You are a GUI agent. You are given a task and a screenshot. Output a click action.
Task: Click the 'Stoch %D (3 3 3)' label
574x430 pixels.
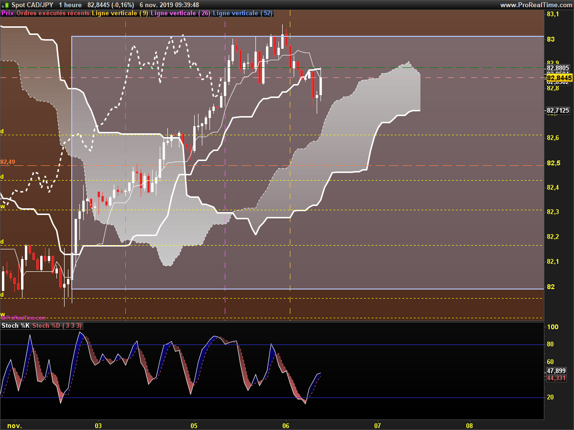(57, 326)
